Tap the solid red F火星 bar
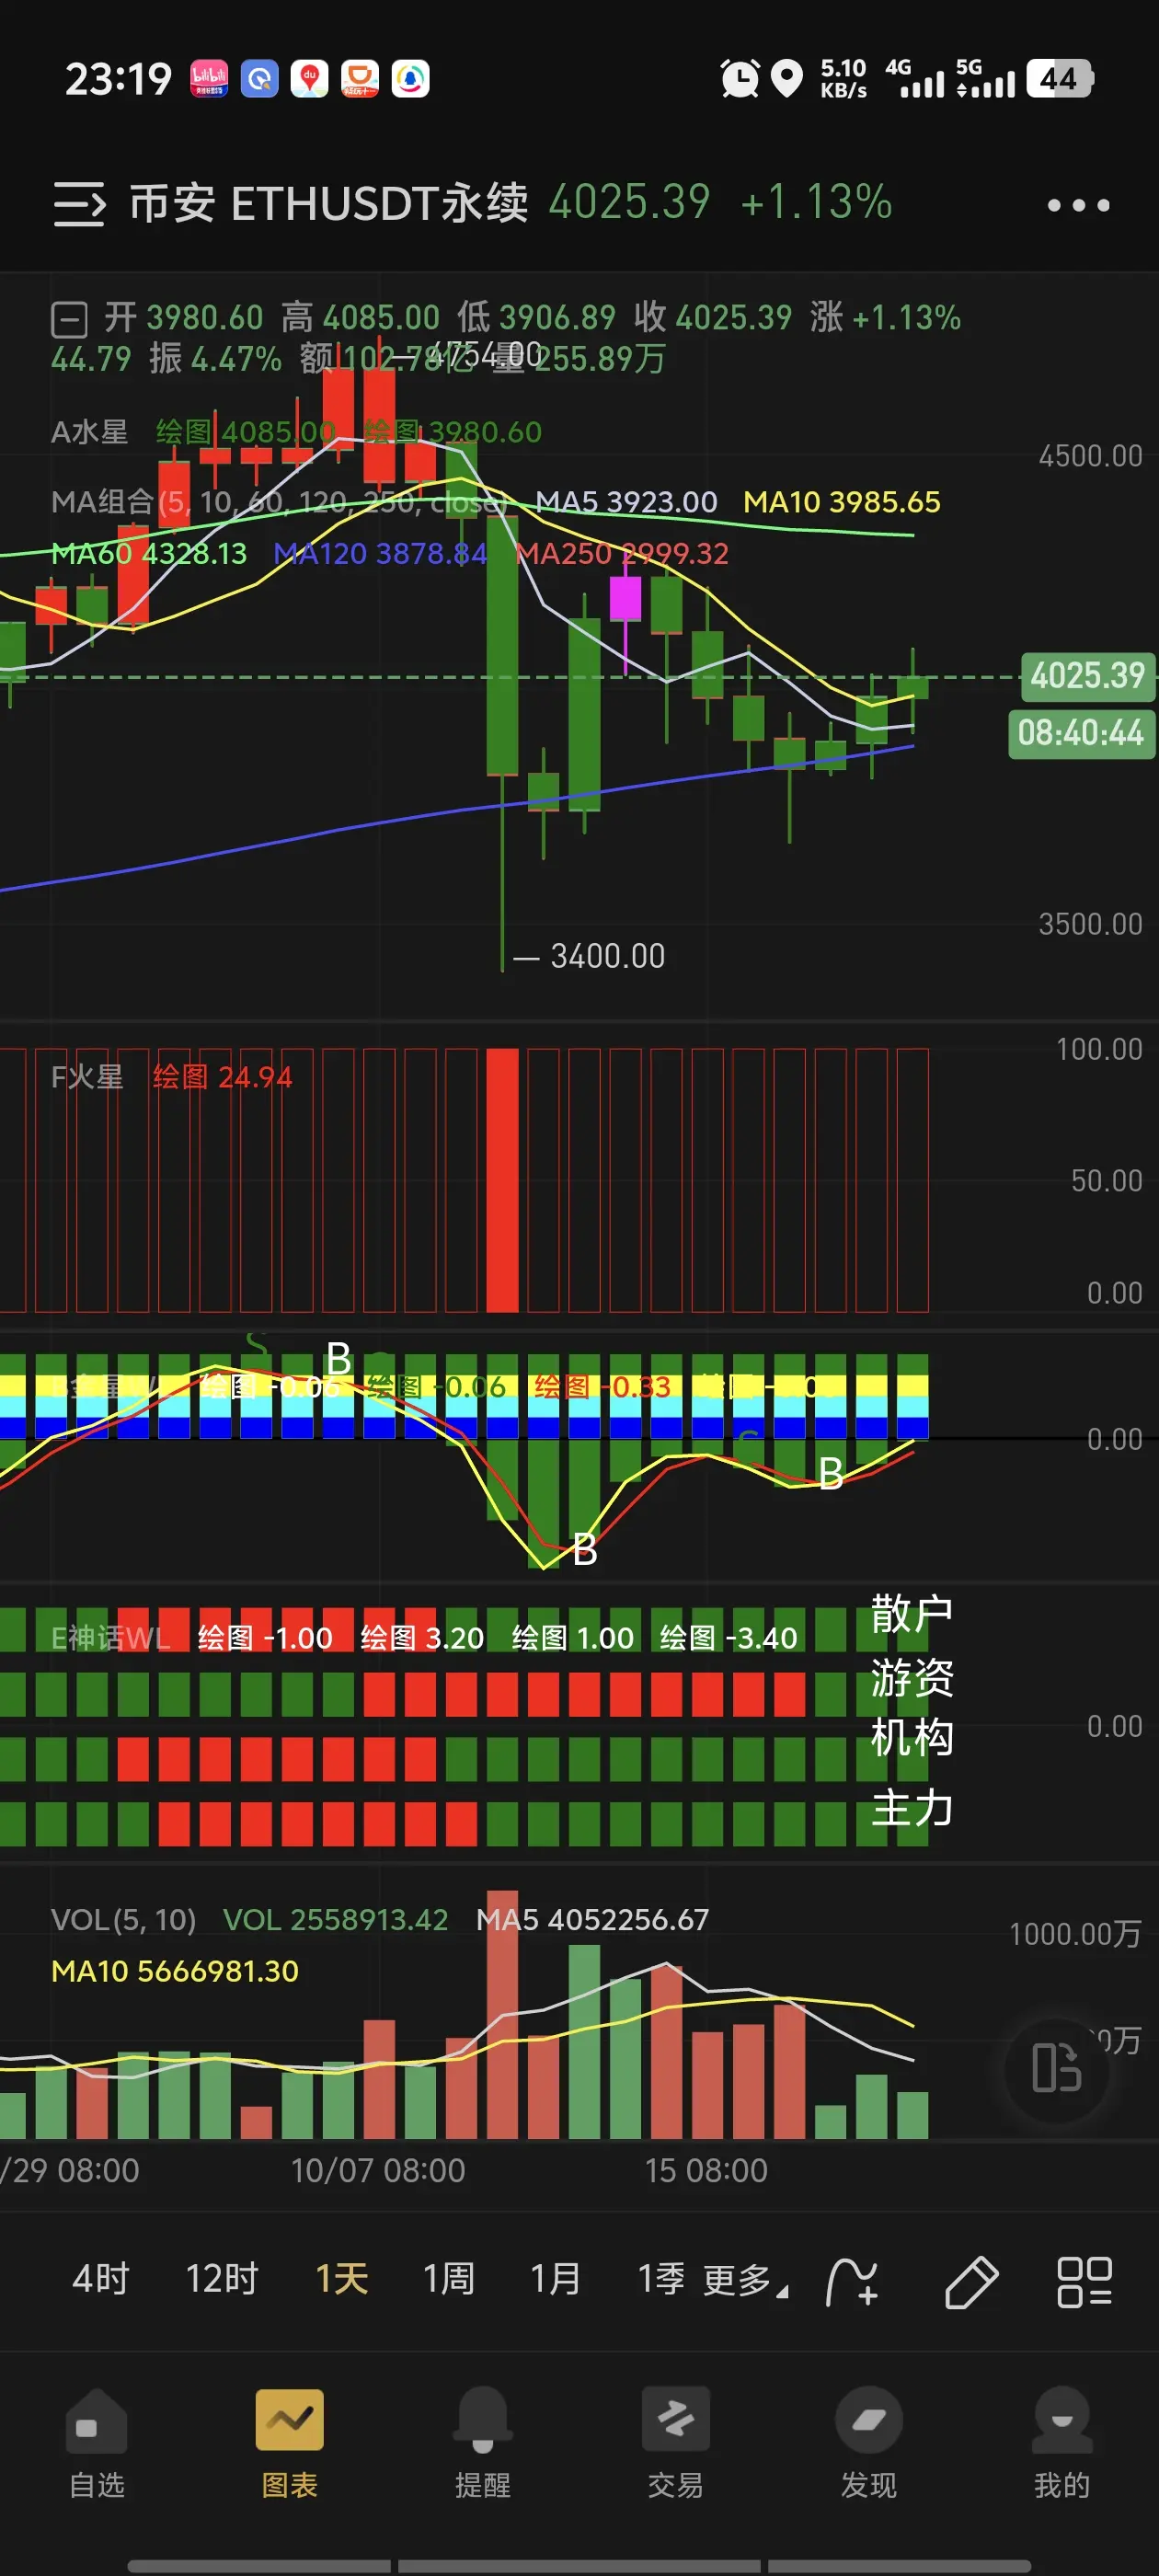This screenshot has width=1159, height=2576. [x=502, y=1180]
